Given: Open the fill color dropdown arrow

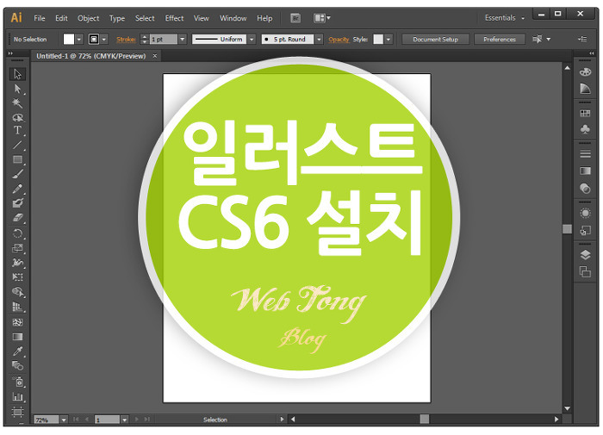Looking at the screenshot, I should 79,40.
